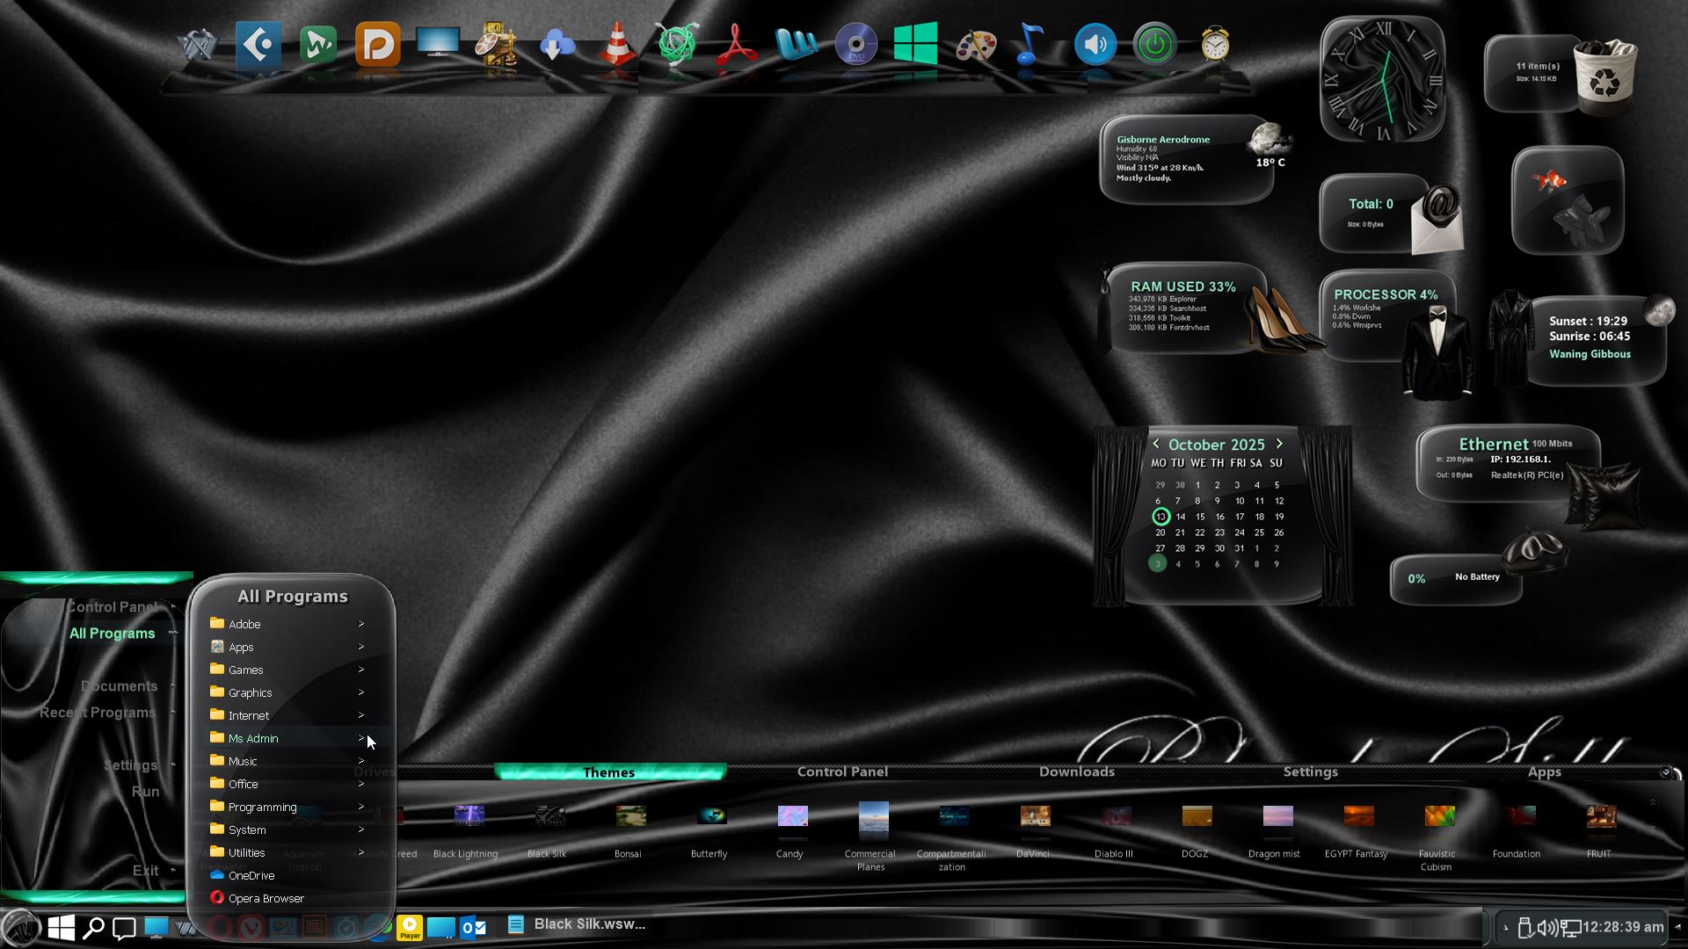The height and width of the screenshot is (949, 1688).
Task: Select the Butterfly theme thumbnail
Action: pyautogui.click(x=710, y=817)
